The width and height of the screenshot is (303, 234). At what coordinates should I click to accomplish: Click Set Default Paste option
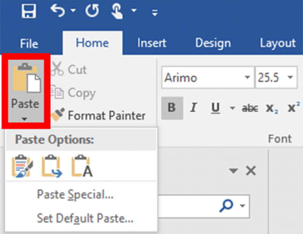85,218
